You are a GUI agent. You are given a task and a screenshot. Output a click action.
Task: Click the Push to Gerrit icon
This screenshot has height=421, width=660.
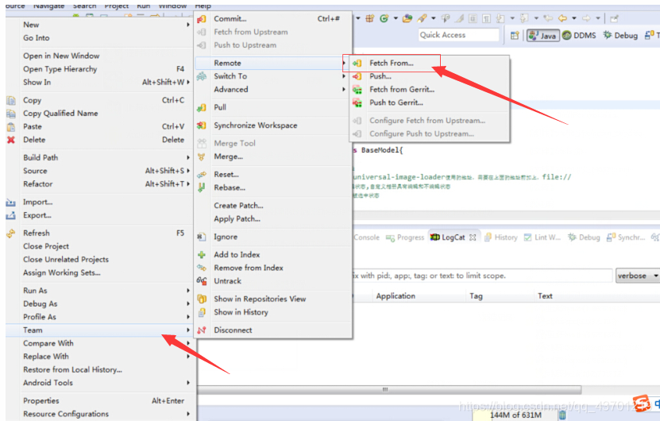[357, 102]
